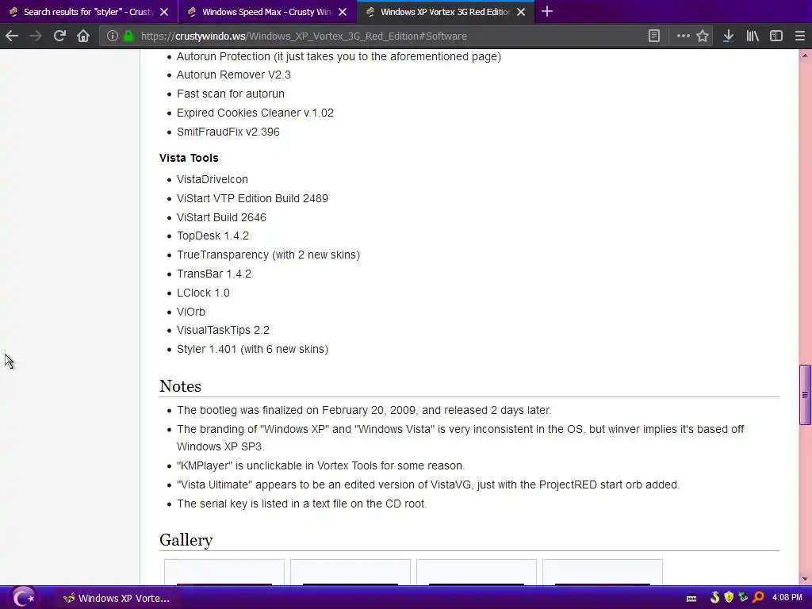The width and height of the screenshot is (812, 609).
Task: Click "TransBar 1.4.2" list item
Action: coord(214,274)
